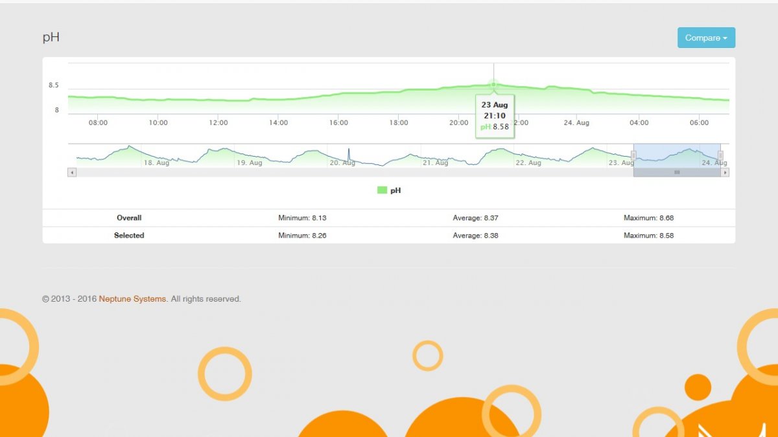Click the Minimum: 8.13 value
This screenshot has height=437, width=778.
click(302, 218)
